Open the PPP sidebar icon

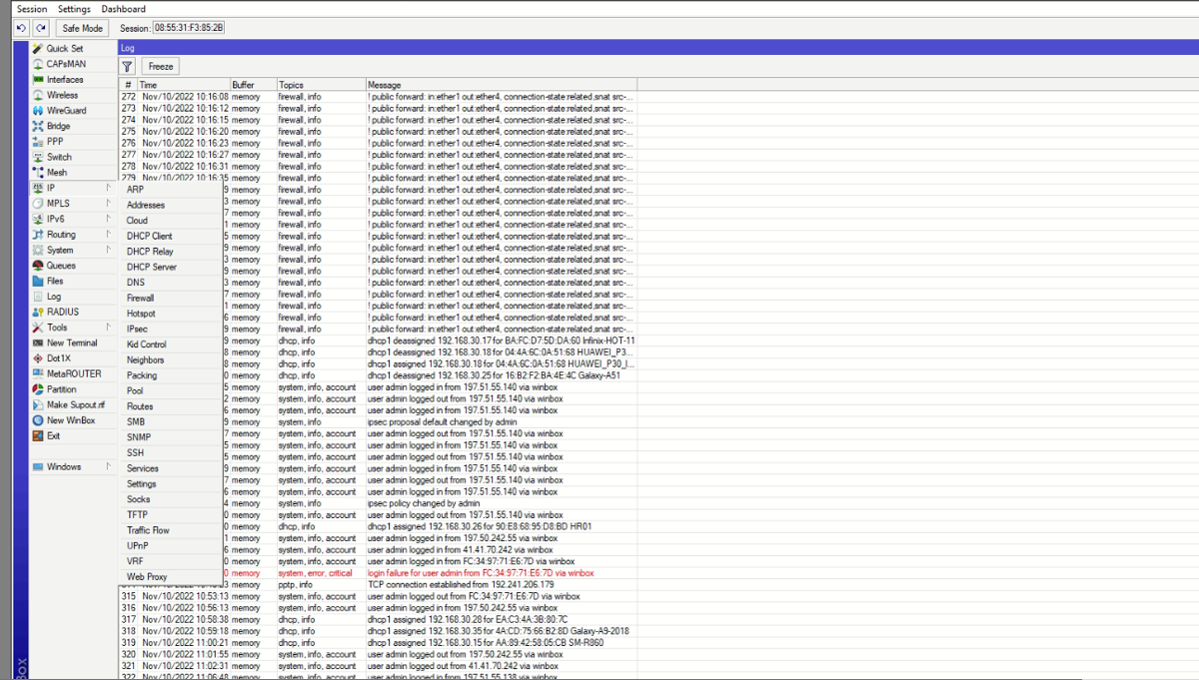tap(37, 142)
